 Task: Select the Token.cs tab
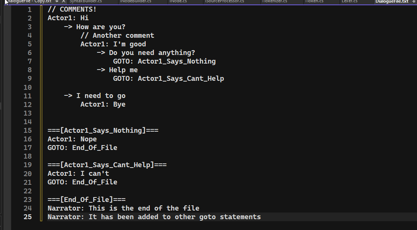coord(314,1)
